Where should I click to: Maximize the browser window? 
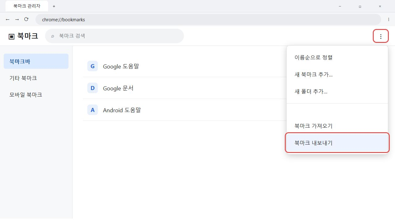[360, 6]
